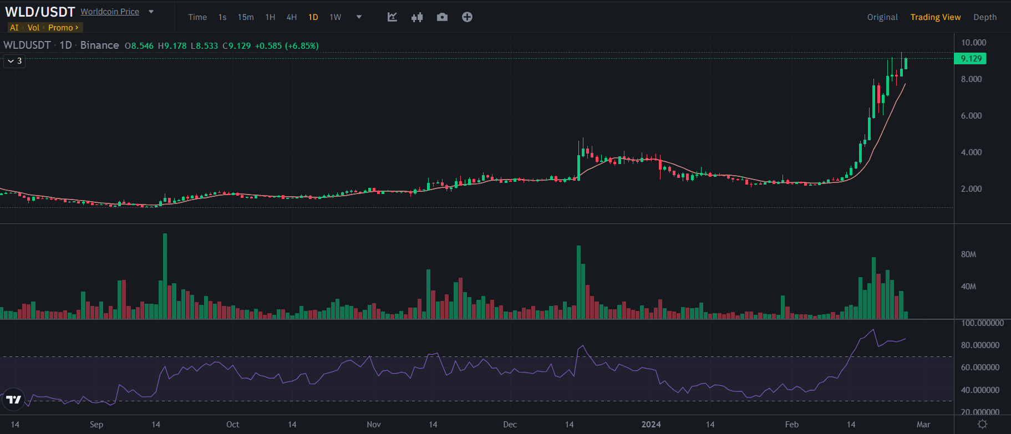Click the candlestick chart style icon
The image size is (1011, 434).
point(417,17)
